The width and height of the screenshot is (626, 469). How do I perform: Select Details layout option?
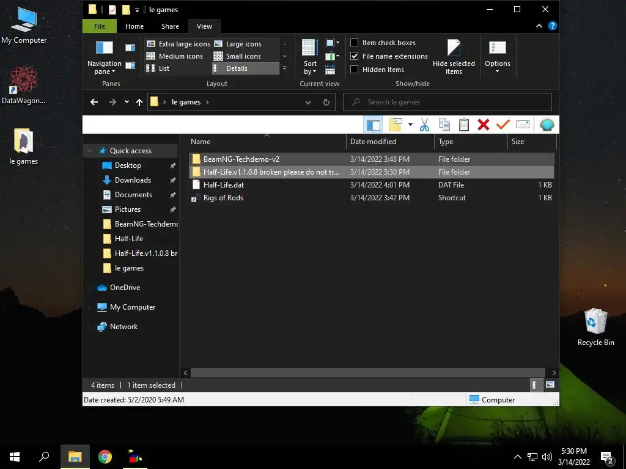245,68
